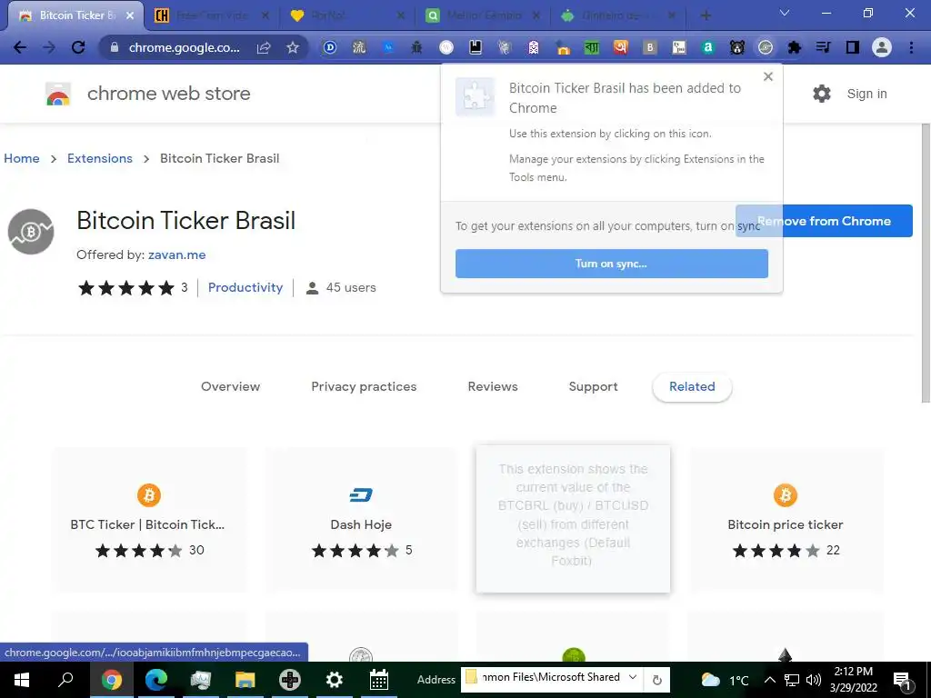Screen dimensions: 931x698
Task: Expand the taskbar Address dropdown
Action: click(633, 677)
